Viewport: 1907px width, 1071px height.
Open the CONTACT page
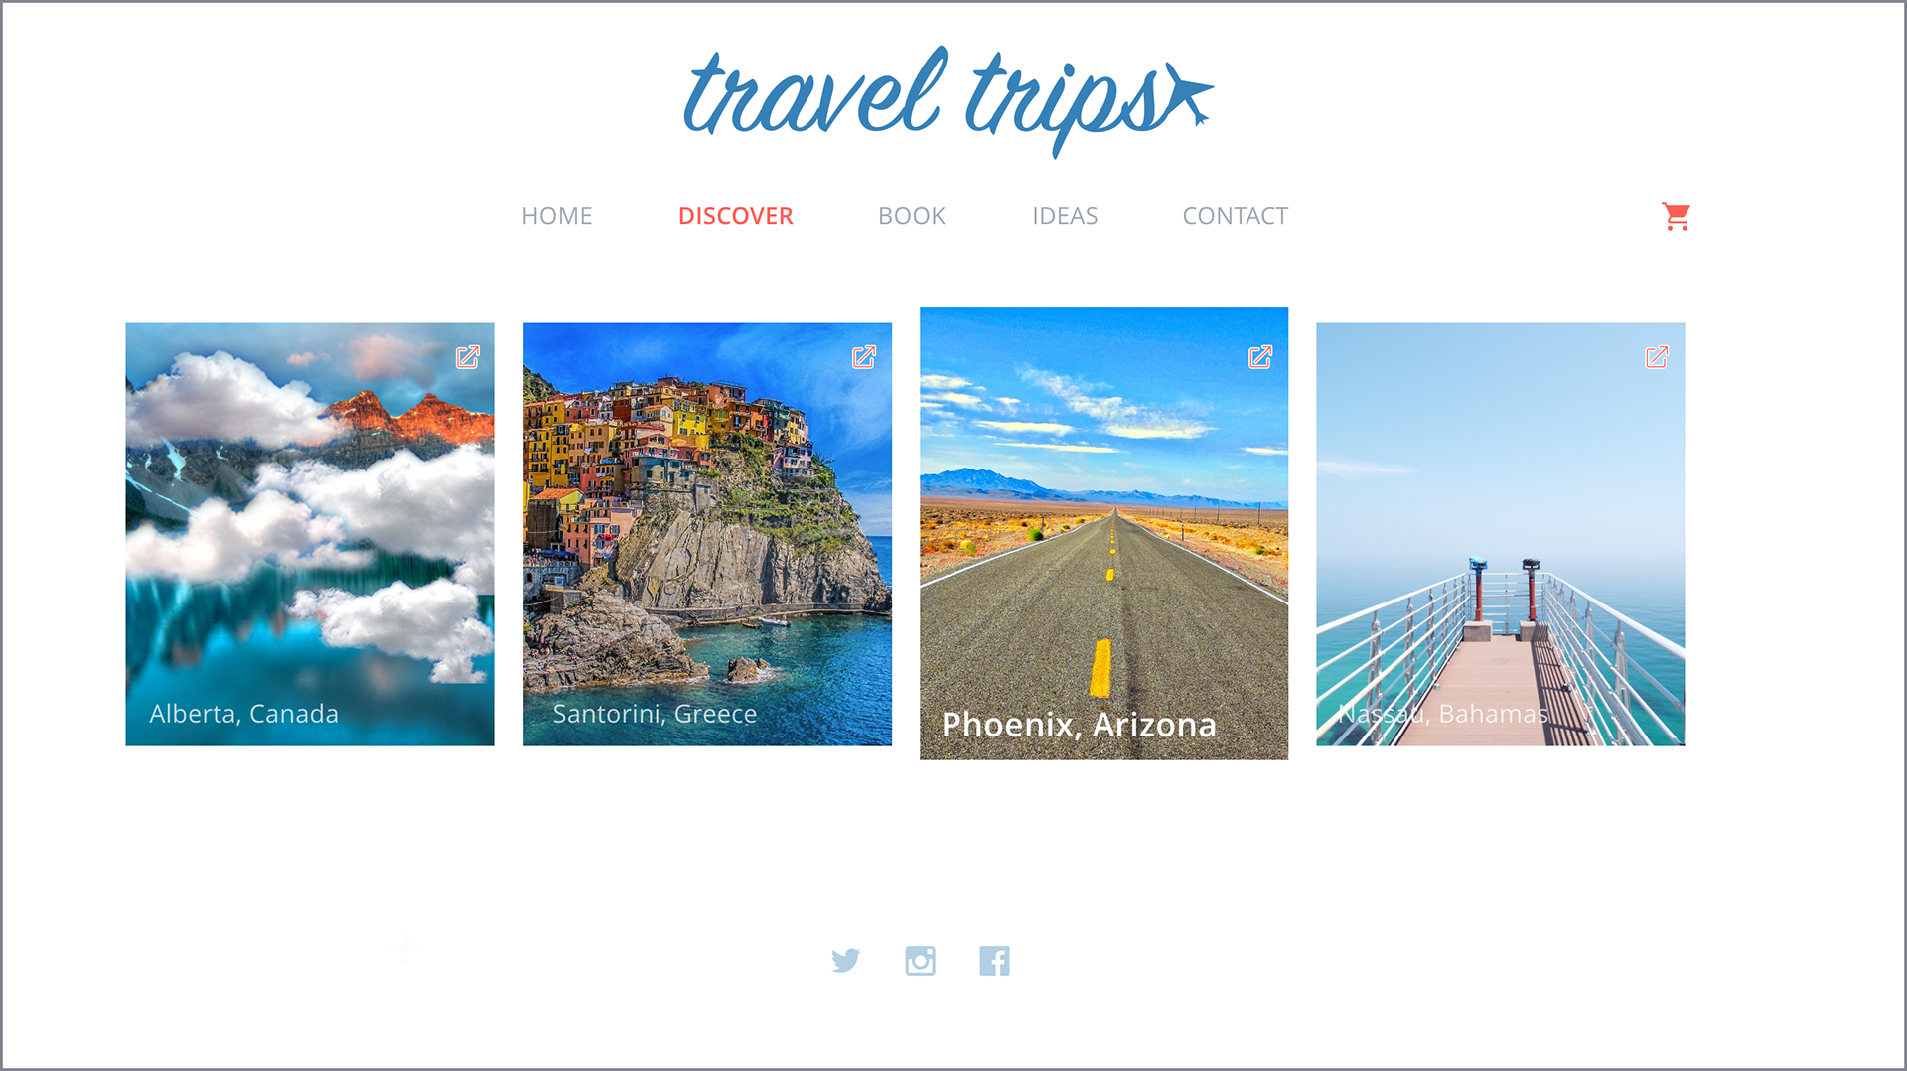[1236, 216]
